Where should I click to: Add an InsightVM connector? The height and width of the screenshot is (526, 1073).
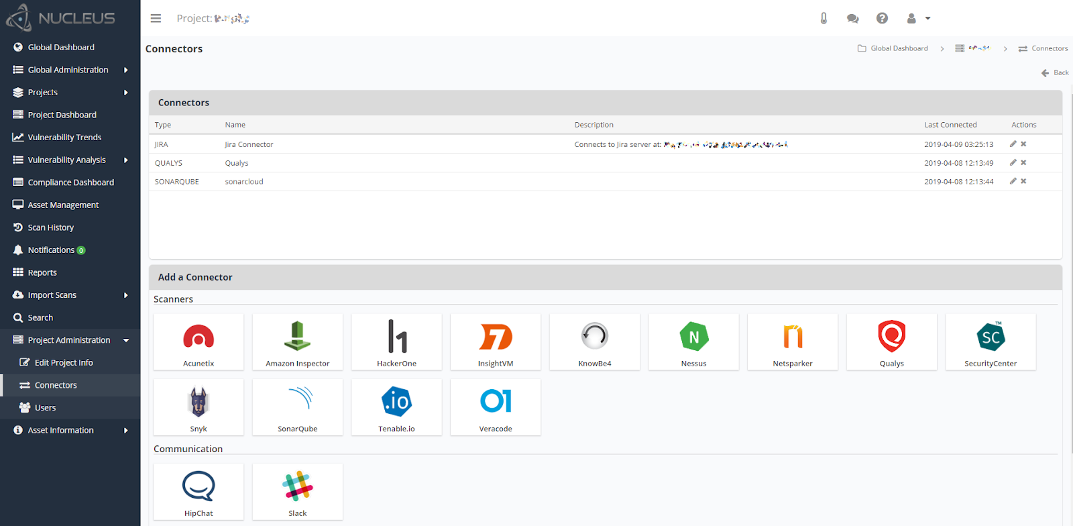coord(496,342)
